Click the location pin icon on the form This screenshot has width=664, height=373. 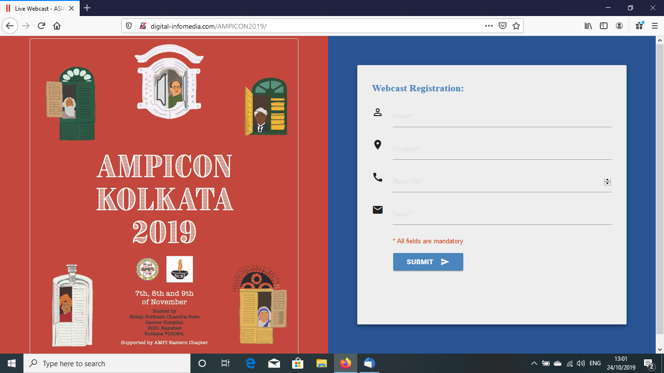378,144
